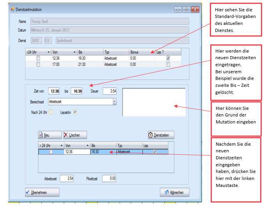This screenshot has width=268, height=208.
Task: Select the 16:30 Bis cell in the lower table
Action: [103, 152]
